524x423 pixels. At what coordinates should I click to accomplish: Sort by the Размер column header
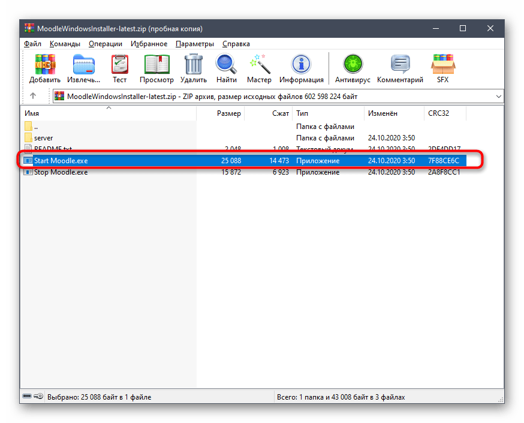click(x=228, y=113)
